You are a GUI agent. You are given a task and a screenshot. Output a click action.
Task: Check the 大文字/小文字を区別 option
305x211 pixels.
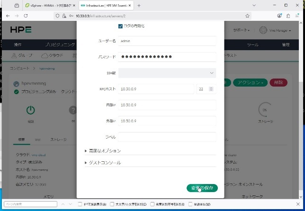tap(112, 204)
